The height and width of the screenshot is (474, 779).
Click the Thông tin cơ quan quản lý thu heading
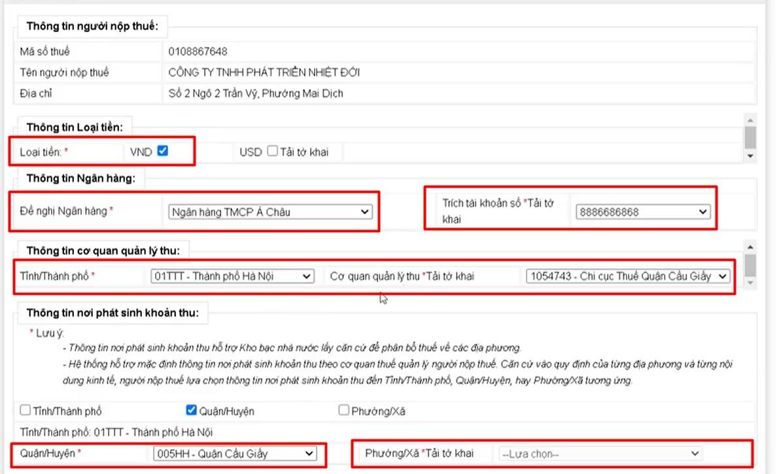click(103, 250)
